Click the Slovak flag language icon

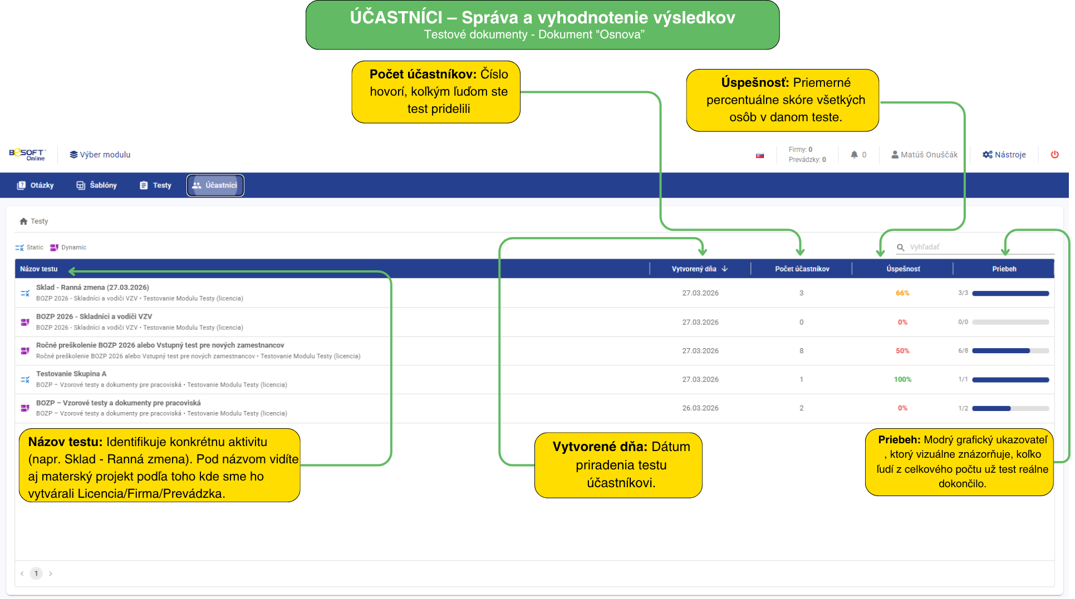coord(760,156)
